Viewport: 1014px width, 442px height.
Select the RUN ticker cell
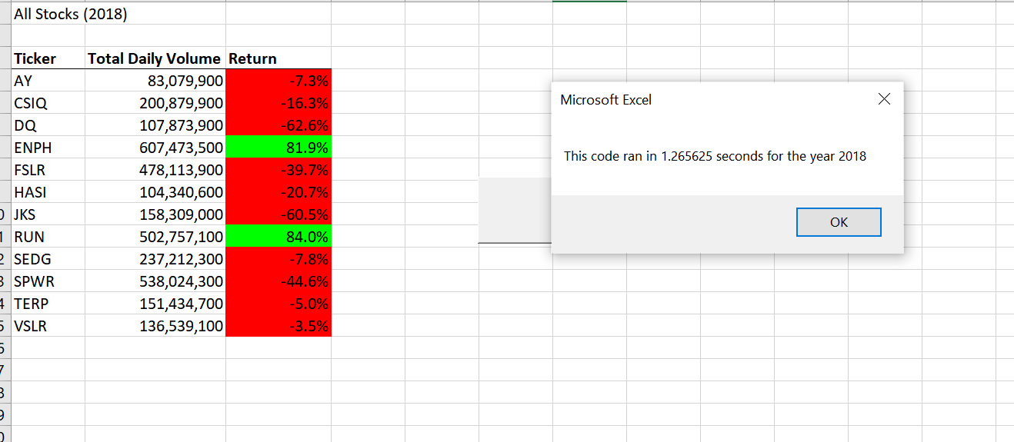coord(48,237)
